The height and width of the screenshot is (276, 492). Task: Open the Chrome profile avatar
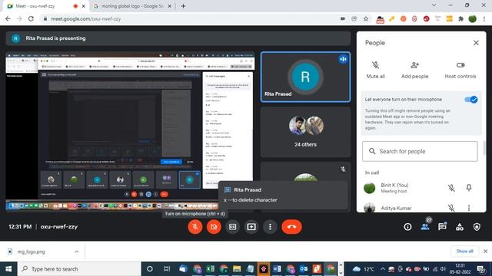click(472, 18)
